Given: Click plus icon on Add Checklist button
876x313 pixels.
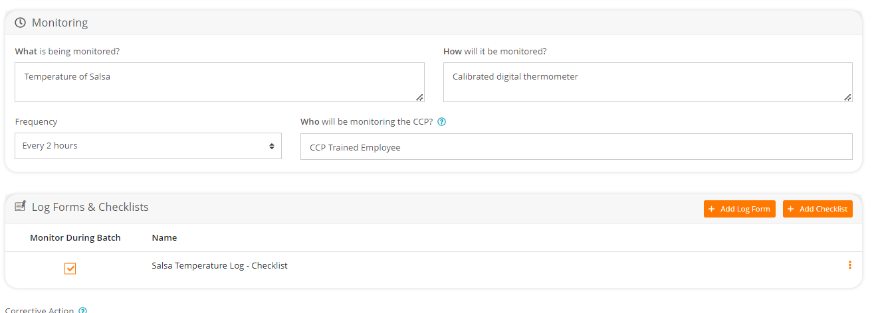Looking at the screenshot, I should (791, 209).
